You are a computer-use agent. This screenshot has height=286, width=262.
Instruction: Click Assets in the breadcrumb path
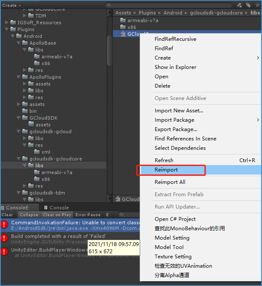tap(123, 13)
